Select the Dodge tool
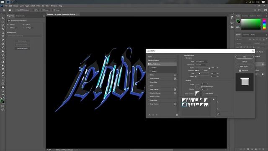The image size is (268, 151). pos(3,69)
